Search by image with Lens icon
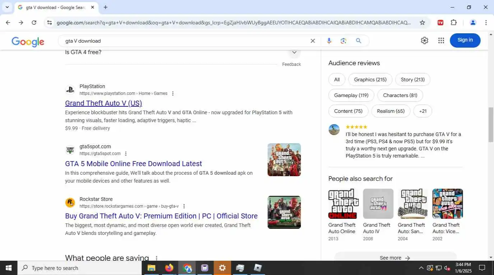 pyautogui.click(x=344, y=41)
